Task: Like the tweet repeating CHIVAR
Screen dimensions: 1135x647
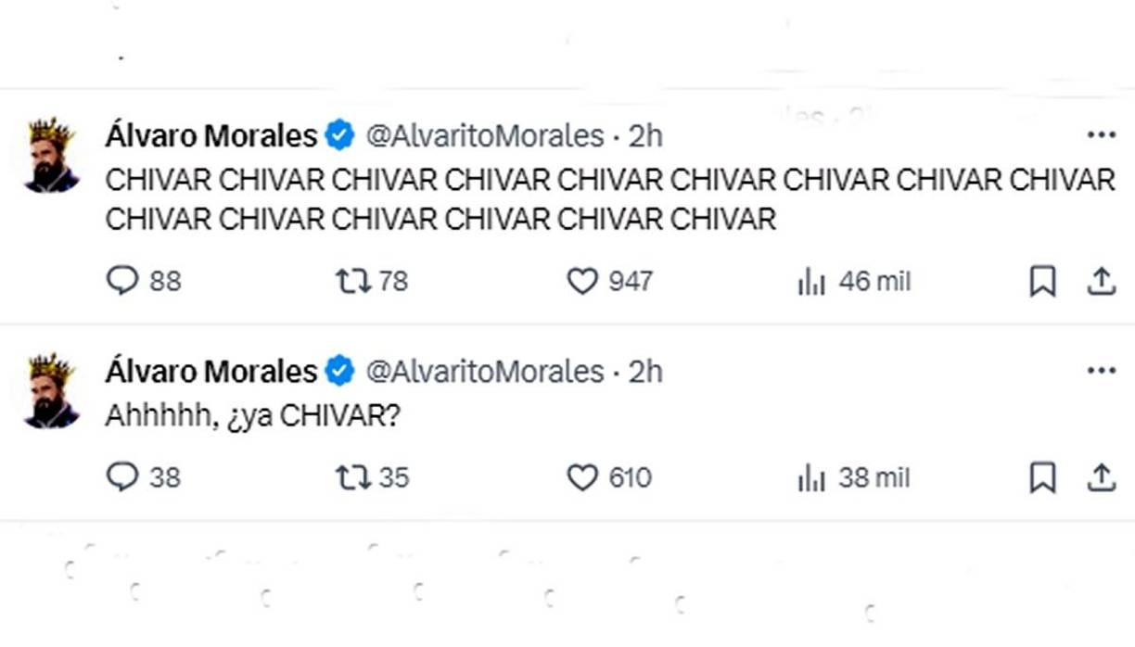Action: coord(582,281)
